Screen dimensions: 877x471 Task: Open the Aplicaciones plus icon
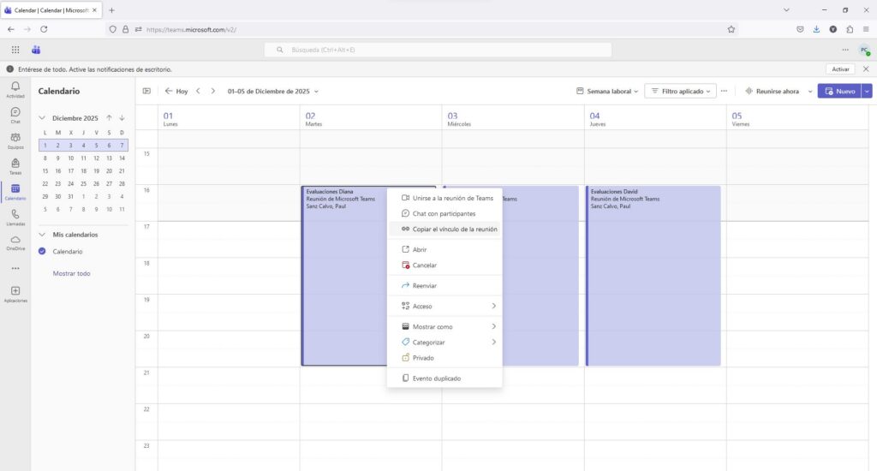pyautogui.click(x=15, y=291)
